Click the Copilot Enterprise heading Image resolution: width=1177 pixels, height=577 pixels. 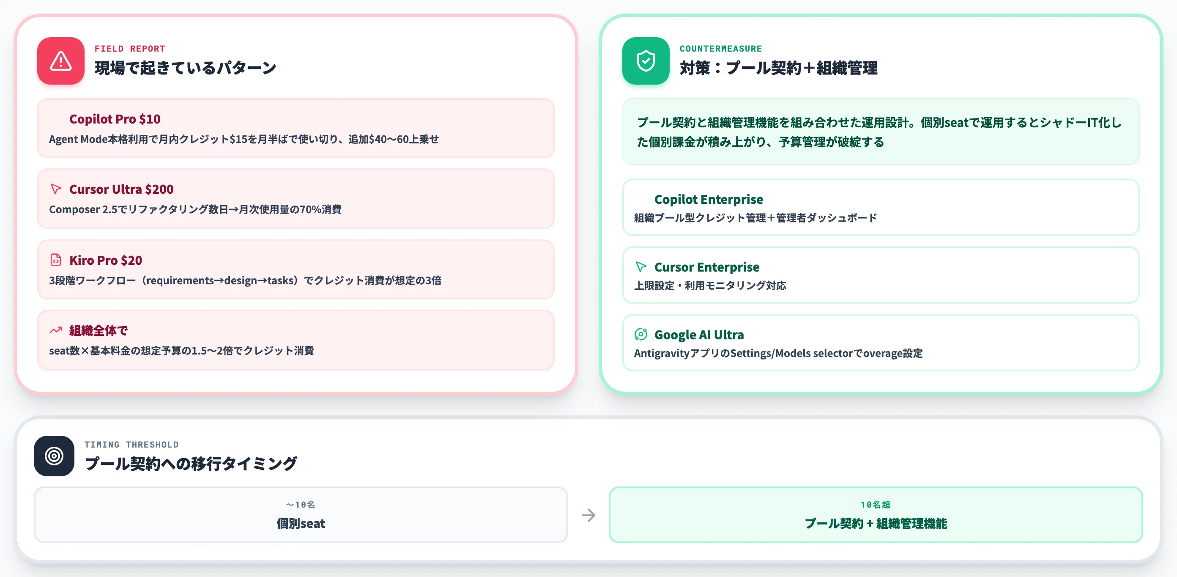click(709, 199)
